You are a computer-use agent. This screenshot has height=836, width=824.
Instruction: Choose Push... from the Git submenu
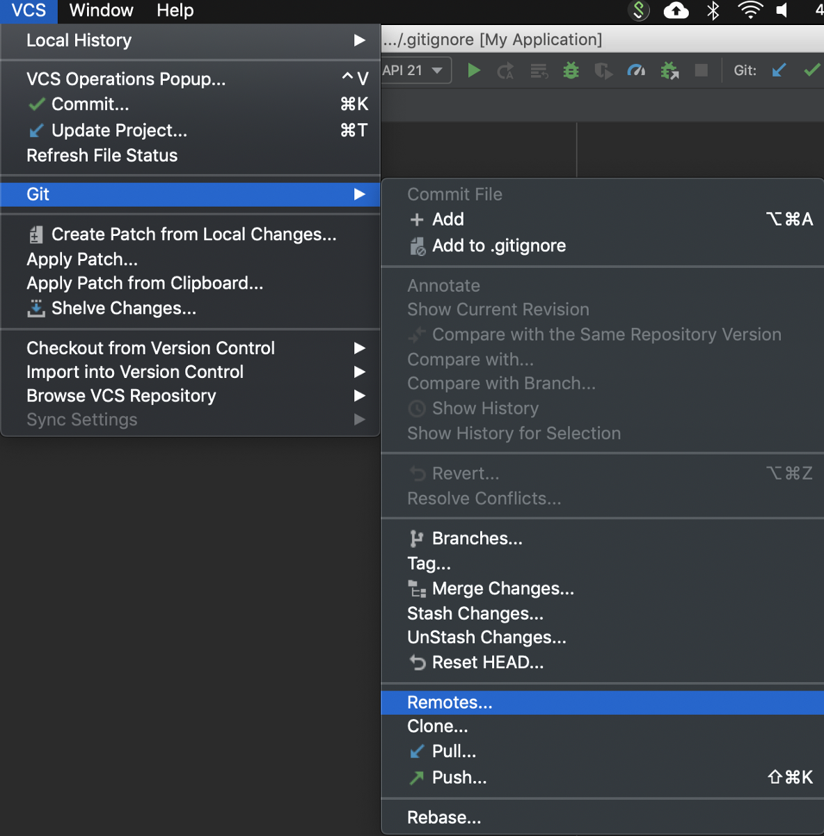[459, 778]
